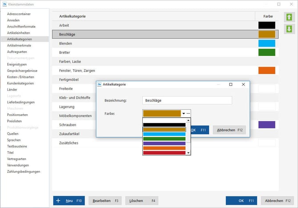Pick the light blue color from list
This screenshot has width=298, height=208.
[164, 134]
